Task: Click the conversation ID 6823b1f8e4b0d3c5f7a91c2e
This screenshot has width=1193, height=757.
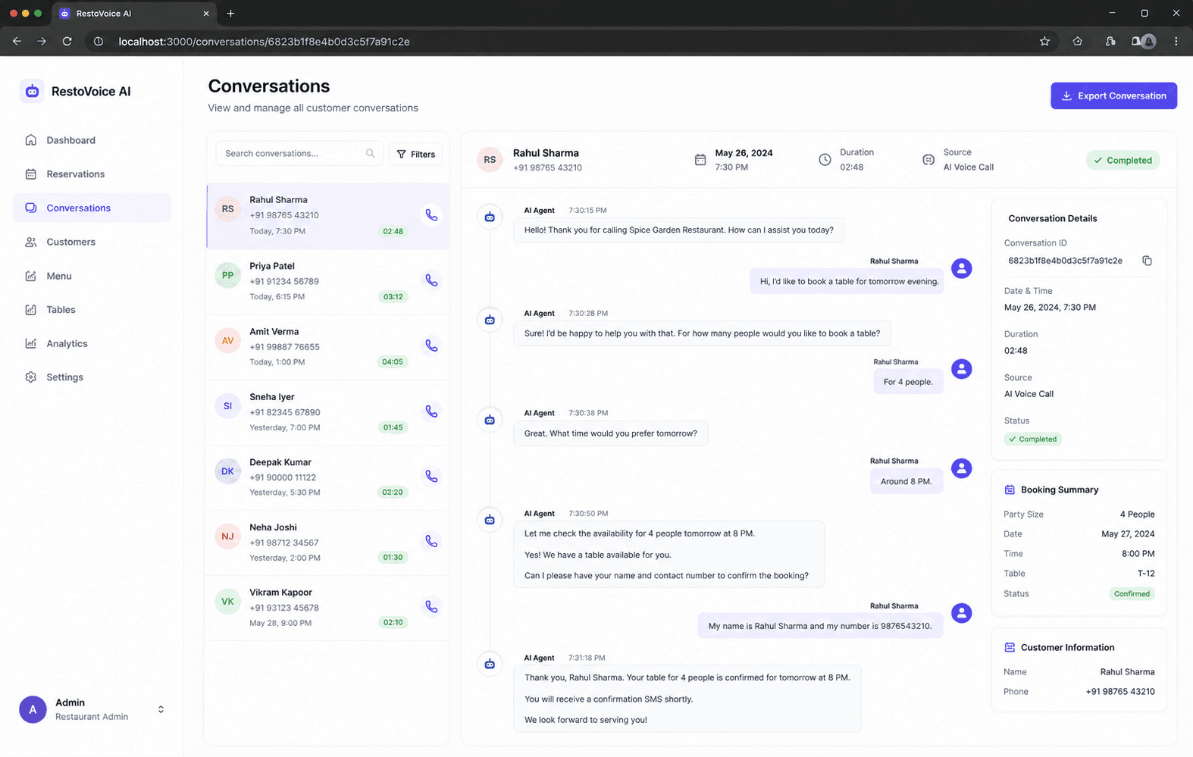Action: (x=1065, y=261)
